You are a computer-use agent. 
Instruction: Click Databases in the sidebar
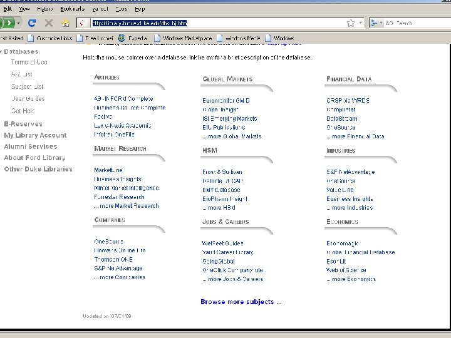[21, 52]
